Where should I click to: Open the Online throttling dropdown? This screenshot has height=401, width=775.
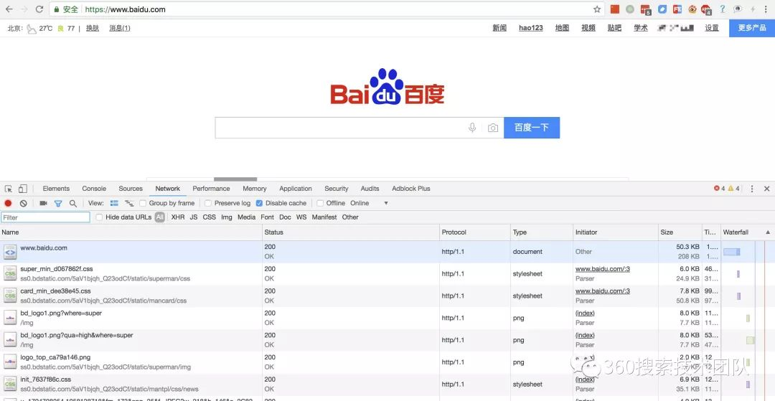pyautogui.click(x=370, y=203)
